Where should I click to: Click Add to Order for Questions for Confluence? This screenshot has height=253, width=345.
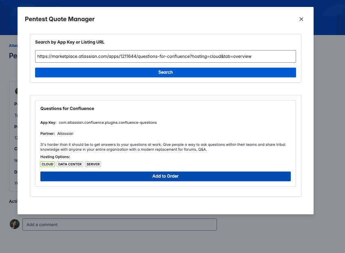click(165, 176)
